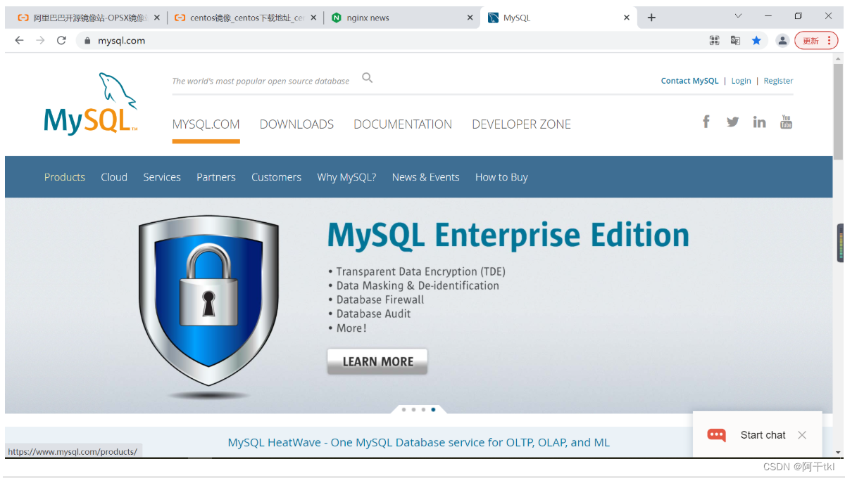845x478 pixels.
Task: Close the nginx news tab
Action: coord(470,18)
